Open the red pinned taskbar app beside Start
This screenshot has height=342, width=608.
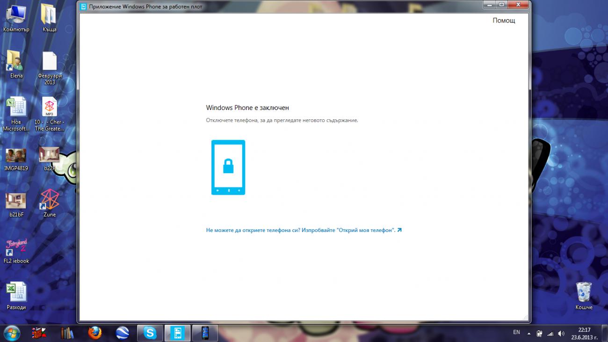(x=39, y=333)
